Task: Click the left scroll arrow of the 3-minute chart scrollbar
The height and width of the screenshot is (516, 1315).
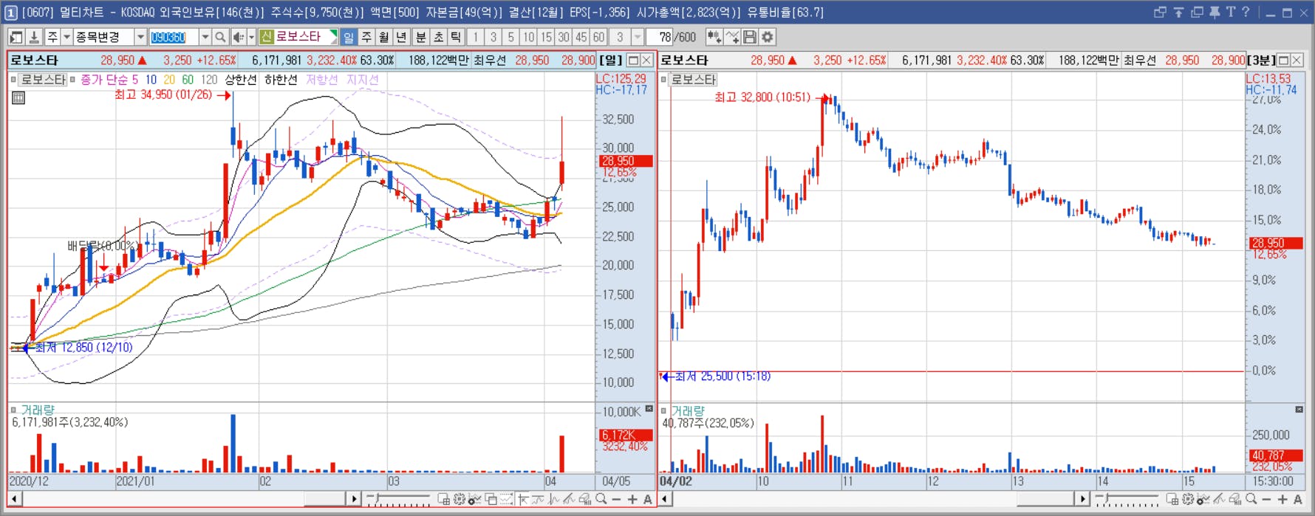Action: [x=664, y=499]
